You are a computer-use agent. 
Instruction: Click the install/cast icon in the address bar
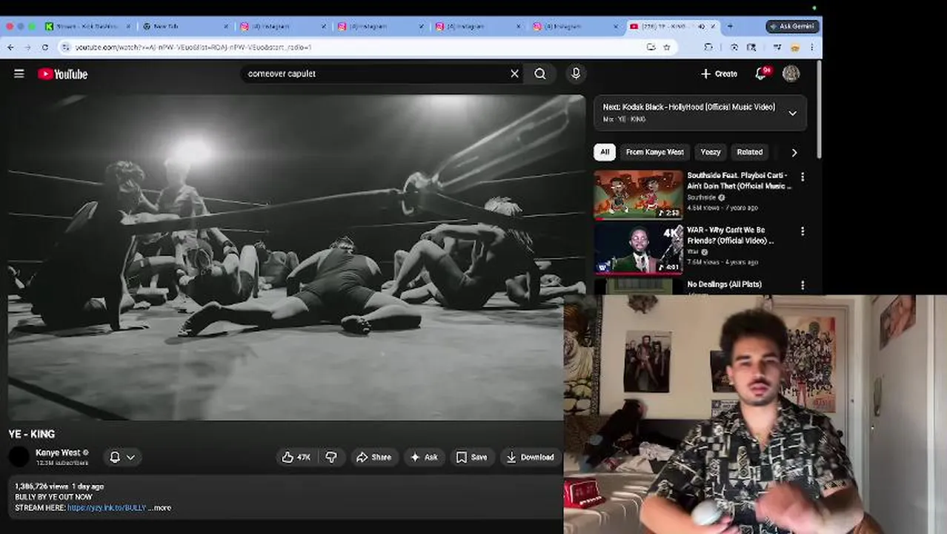coord(651,47)
